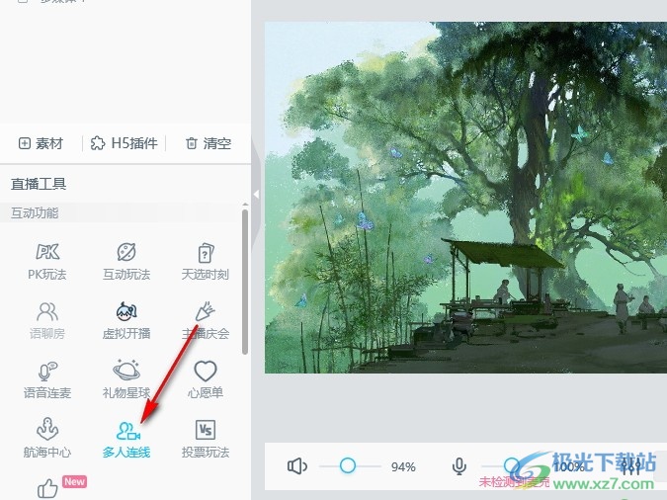This screenshot has height=500, width=667.
Task: Open the PK玩法 tool
Action: tap(47, 261)
